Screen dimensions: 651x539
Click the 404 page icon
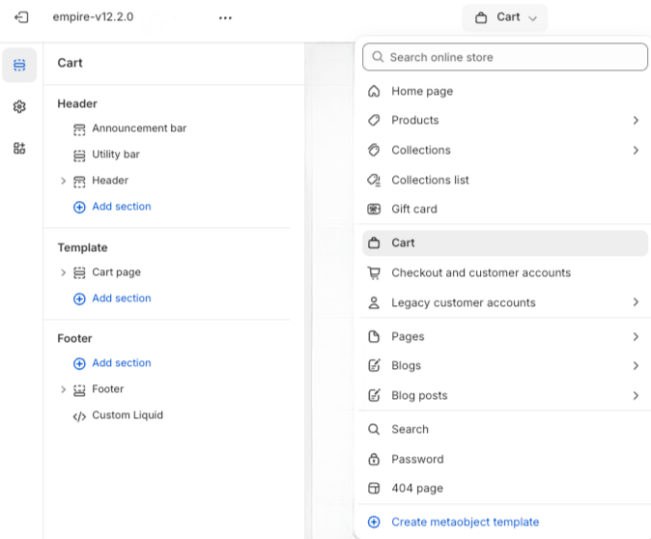(374, 488)
